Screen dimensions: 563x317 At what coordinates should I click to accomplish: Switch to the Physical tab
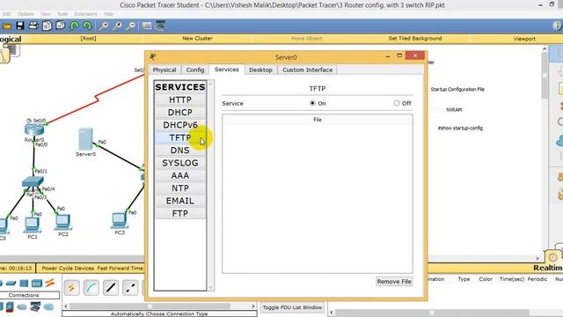165,70
